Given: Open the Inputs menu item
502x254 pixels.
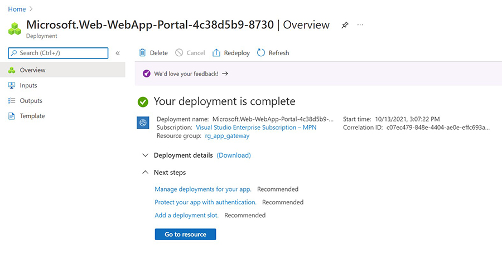Looking at the screenshot, I should 28,85.
